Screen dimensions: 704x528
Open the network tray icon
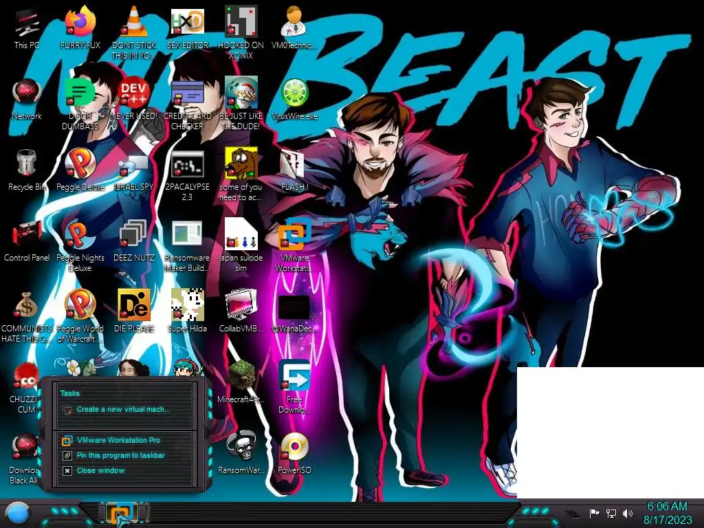pyautogui.click(x=611, y=513)
